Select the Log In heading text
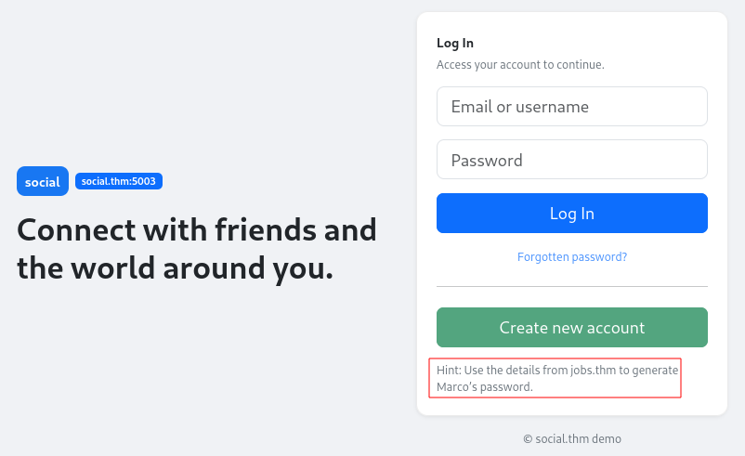Viewport: 745px width, 456px height. [455, 44]
